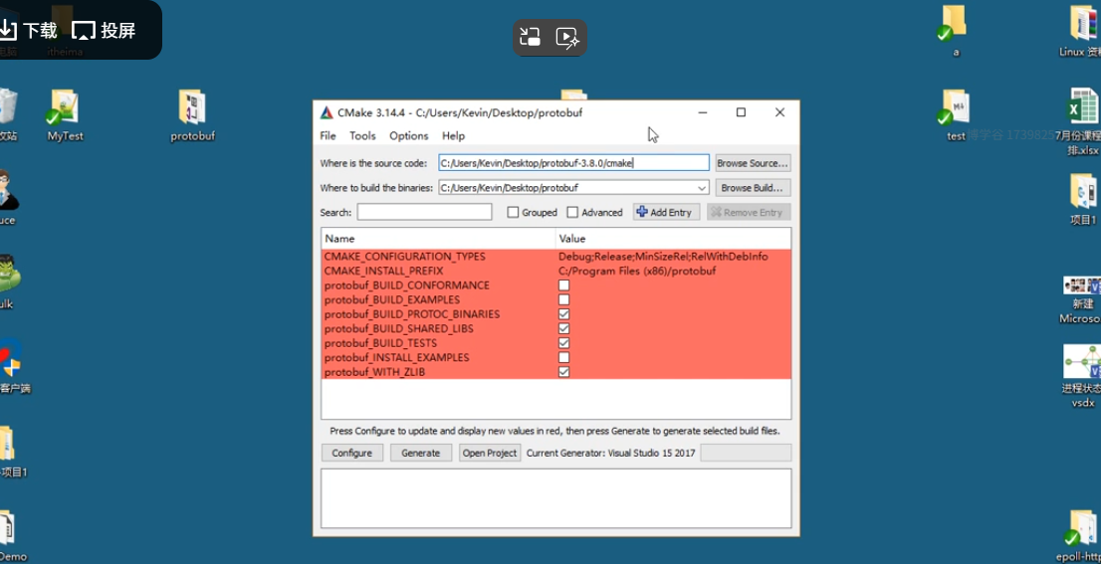This screenshot has height=564, width=1101.
Task: Click the picture-in-picture switch icon at top
Action: point(530,37)
